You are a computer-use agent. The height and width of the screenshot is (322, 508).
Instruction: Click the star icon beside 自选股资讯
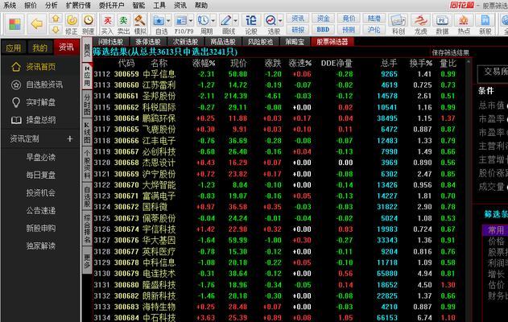click(16, 85)
